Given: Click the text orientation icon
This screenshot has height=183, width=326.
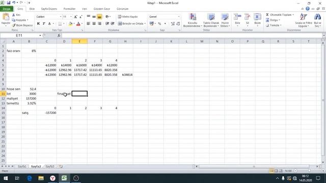Looking at the screenshot, I should click(x=107, y=17).
